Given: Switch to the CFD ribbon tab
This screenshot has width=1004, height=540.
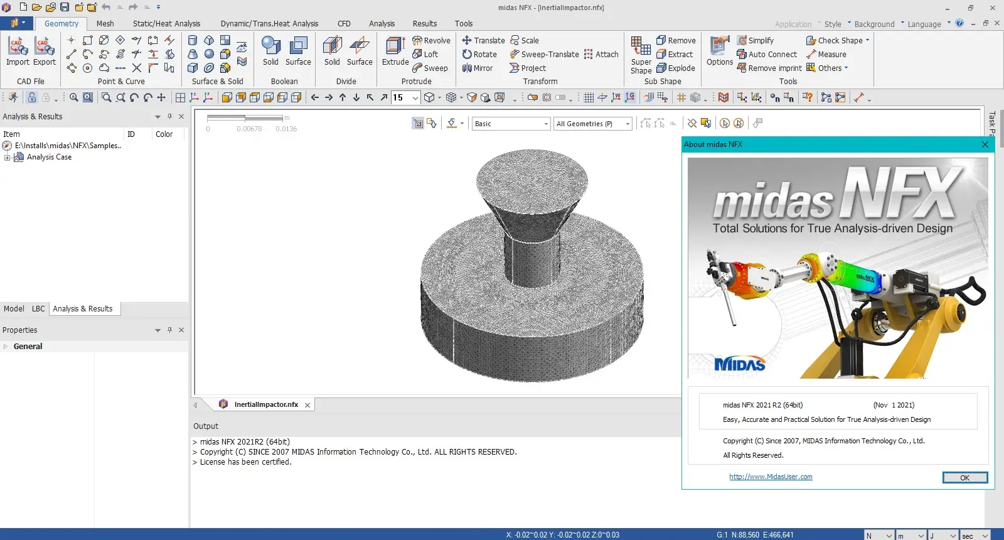Looking at the screenshot, I should [344, 24].
